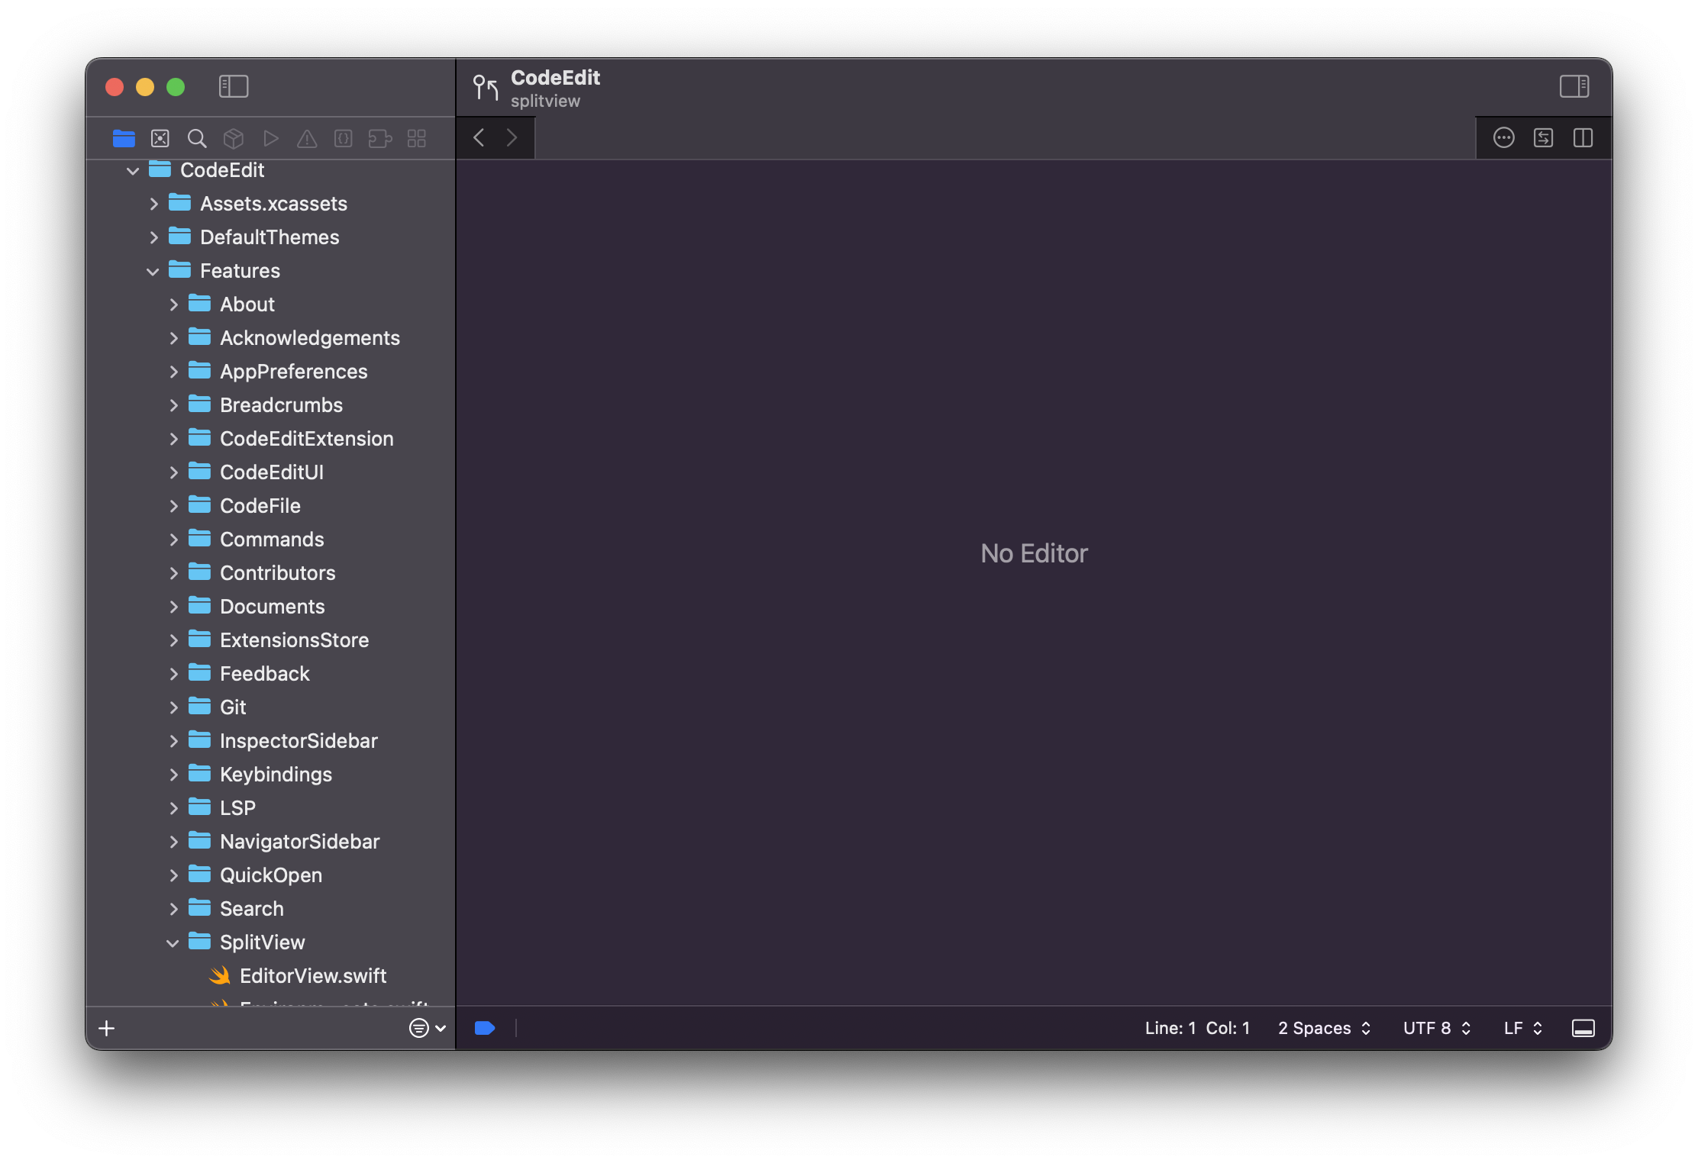Click the yellow minimize window button
This screenshot has width=1698, height=1163.
click(145, 87)
